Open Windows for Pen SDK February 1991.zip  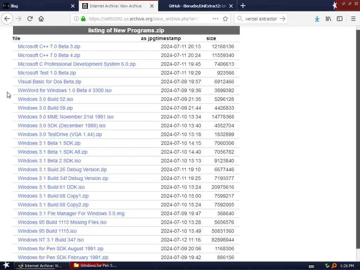pyautogui.click(x=63, y=257)
